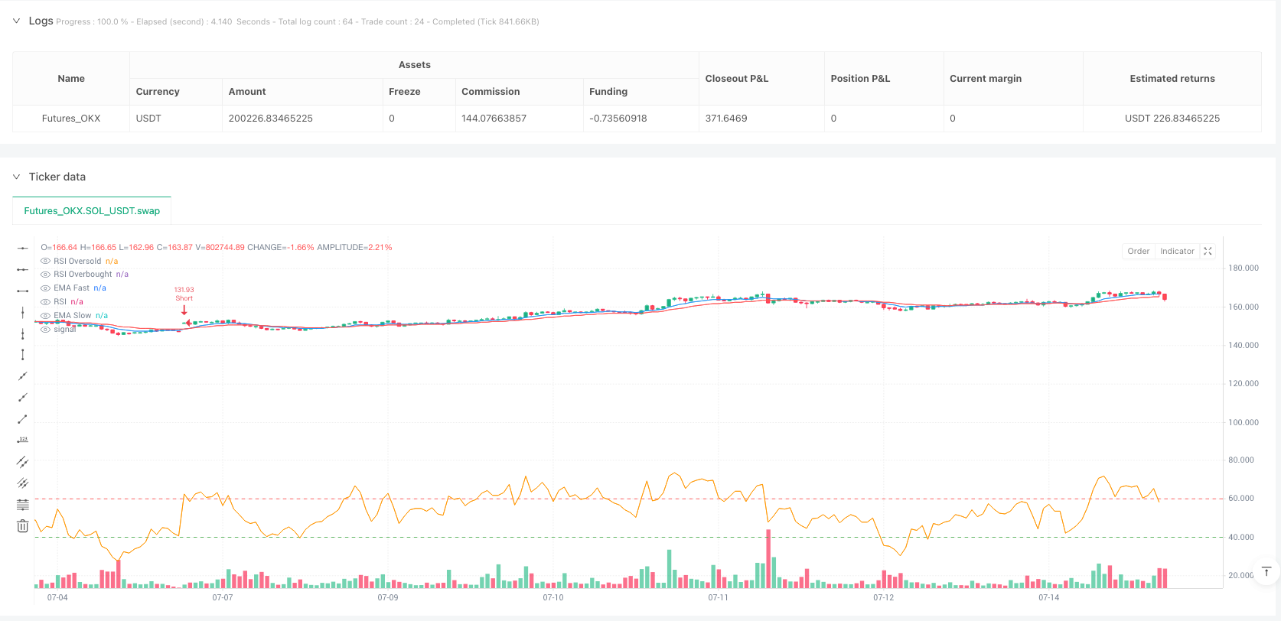Toggle visibility of RSI Oversold indicator

(x=46, y=262)
